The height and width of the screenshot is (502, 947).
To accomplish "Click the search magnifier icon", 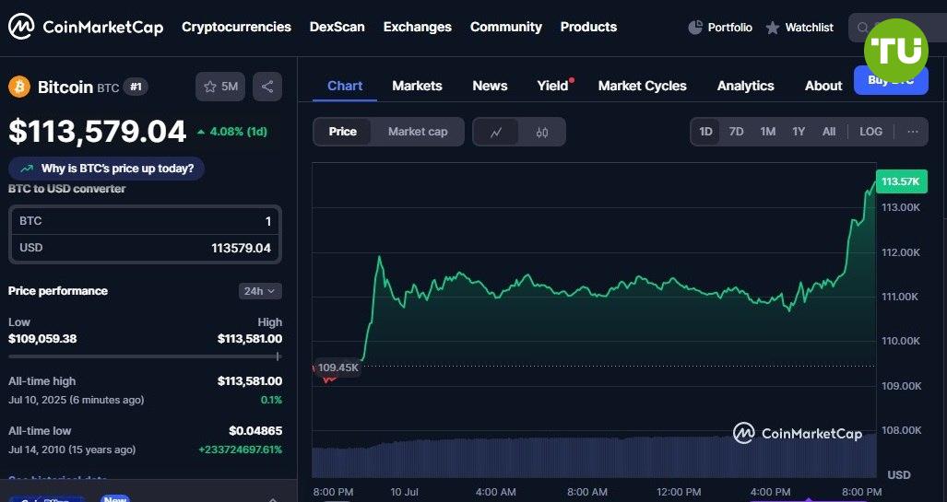I will 862,28.
